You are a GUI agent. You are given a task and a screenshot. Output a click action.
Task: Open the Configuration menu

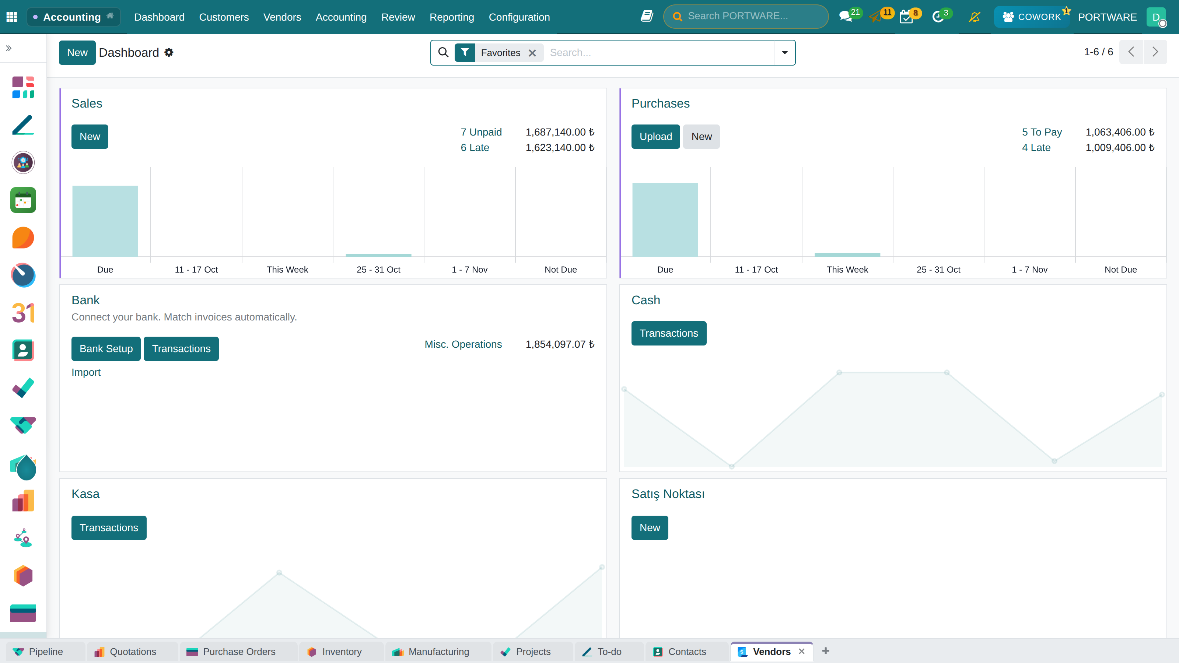coord(519,17)
